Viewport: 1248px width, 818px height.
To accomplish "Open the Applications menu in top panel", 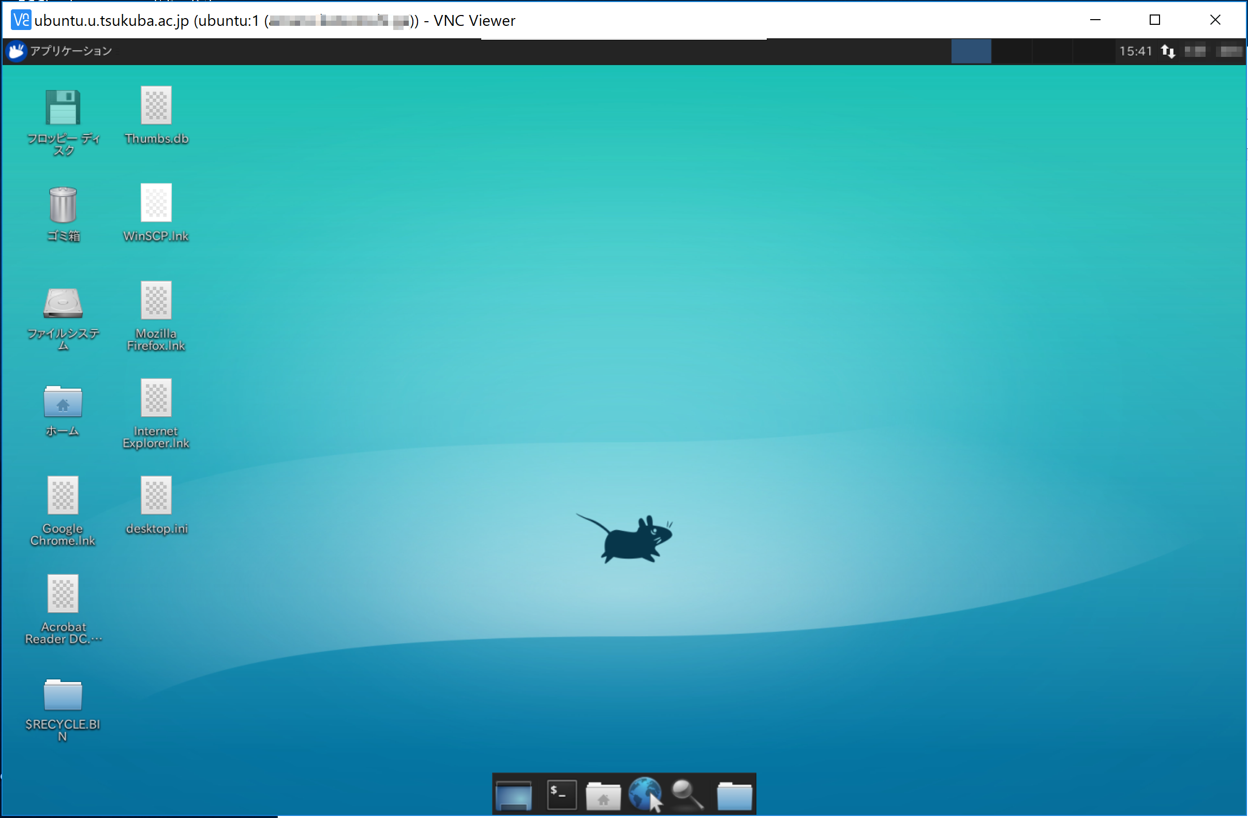I will coord(61,51).
